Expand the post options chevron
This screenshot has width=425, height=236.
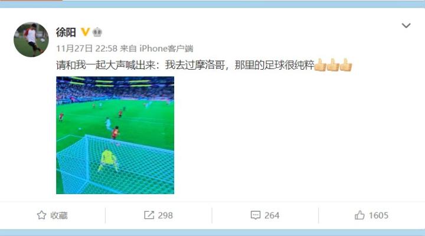pos(406,26)
